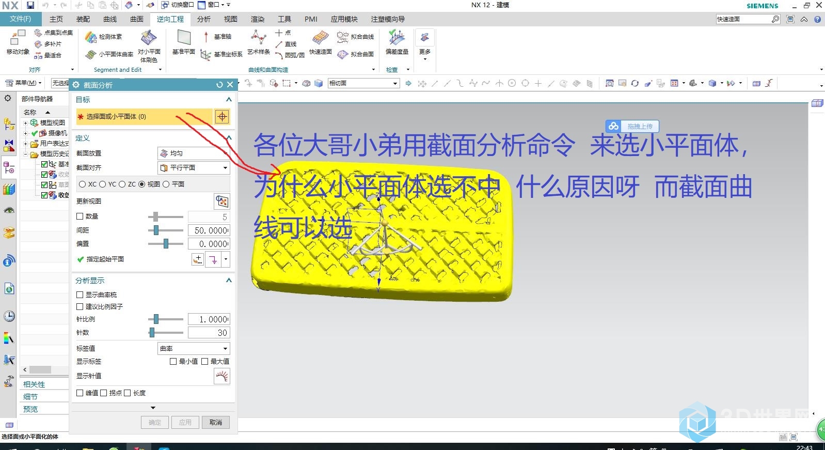825x450 pixels.
Task: Click the target selection crosshair icon
Action: point(222,117)
